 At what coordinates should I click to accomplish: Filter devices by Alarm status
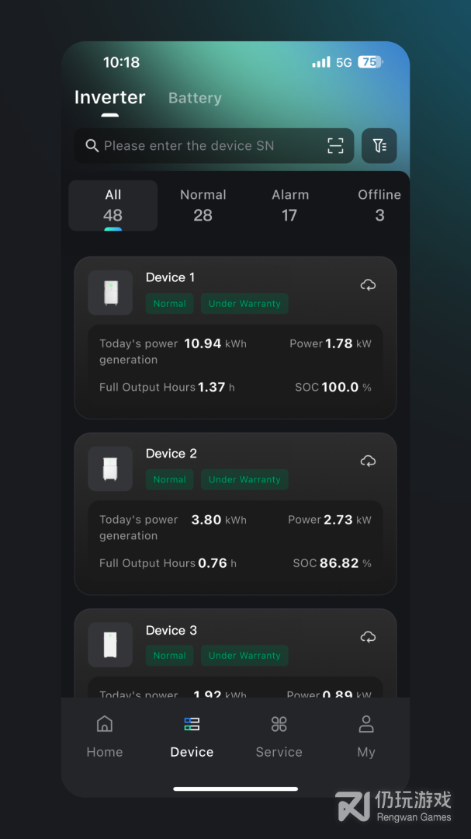pyautogui.click(x=289, y=205)
